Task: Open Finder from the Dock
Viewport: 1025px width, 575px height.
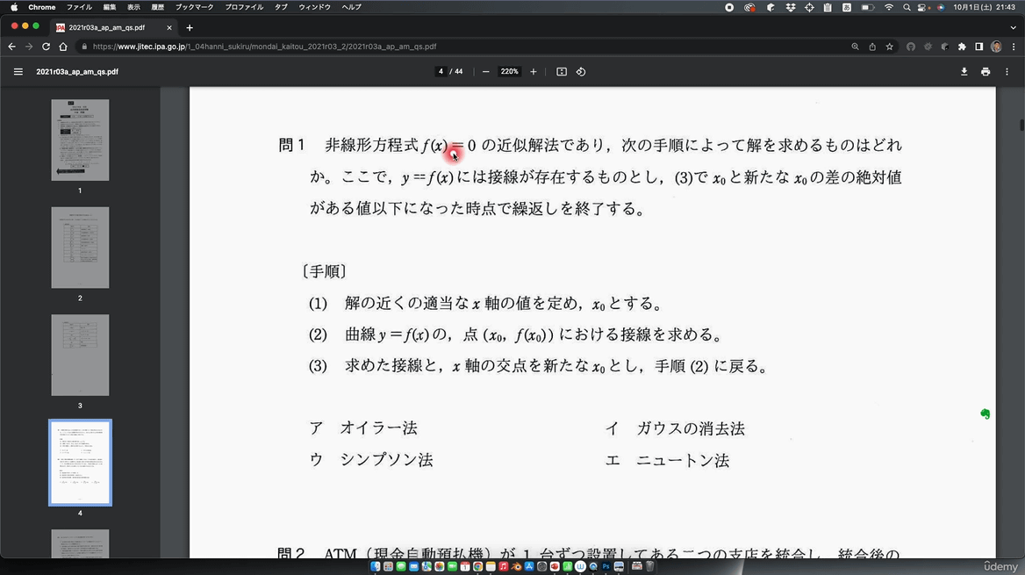Action: click(376, 566)
